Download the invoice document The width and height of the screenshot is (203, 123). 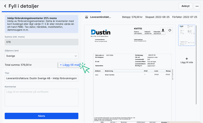(163, 30)
